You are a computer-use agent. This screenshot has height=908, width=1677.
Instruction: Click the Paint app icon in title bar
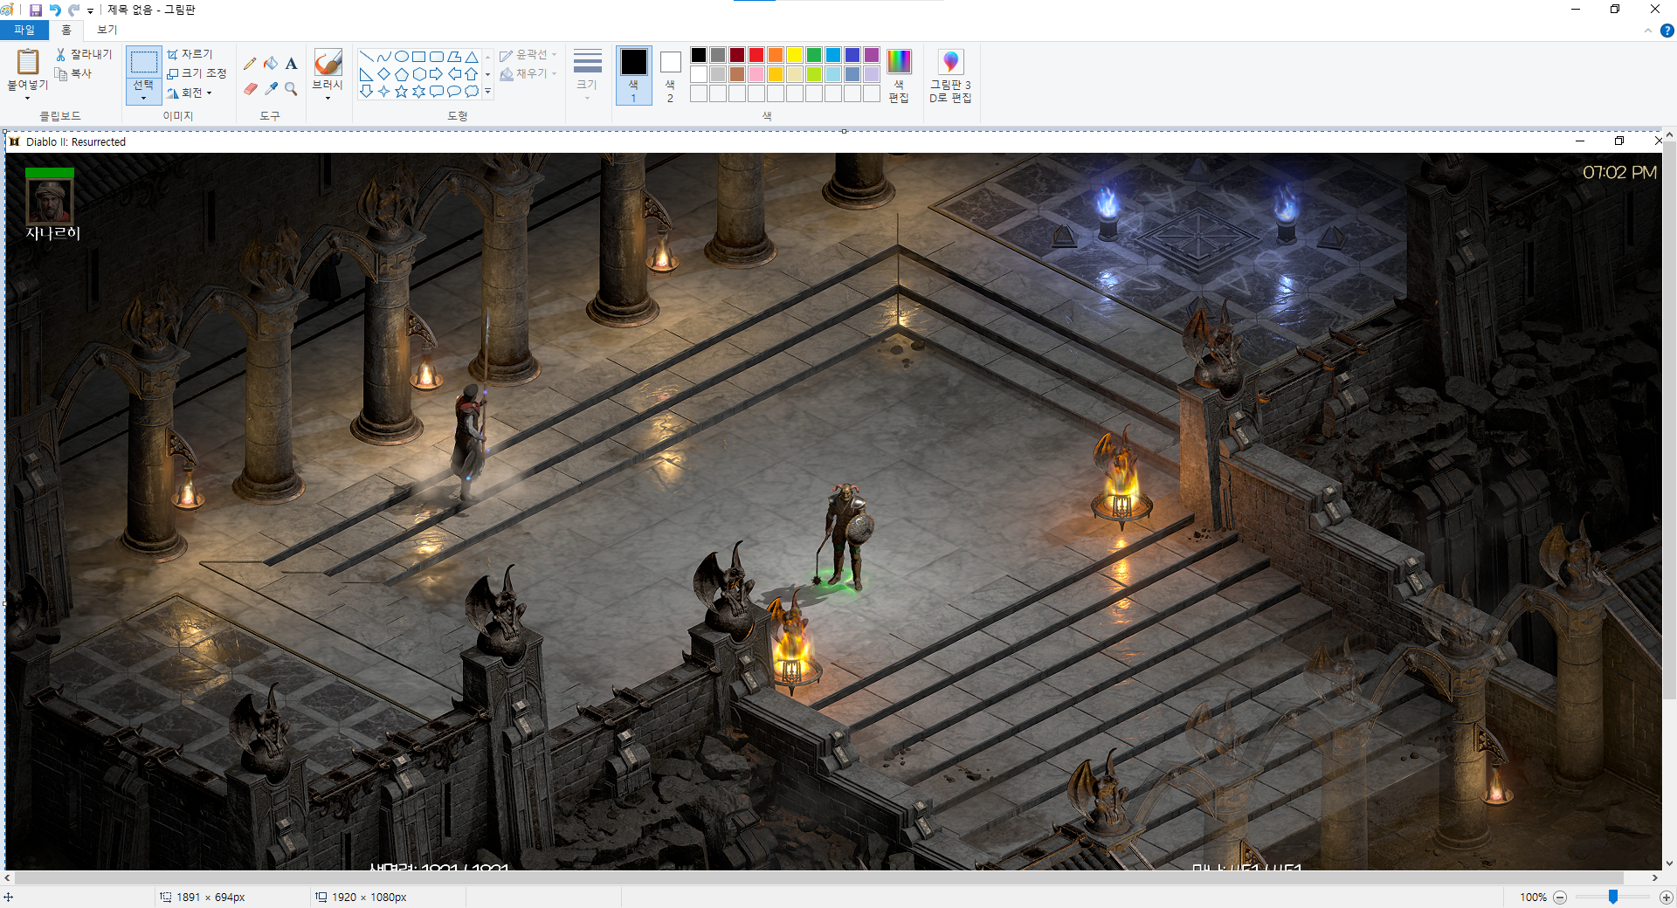click(8, 10)
